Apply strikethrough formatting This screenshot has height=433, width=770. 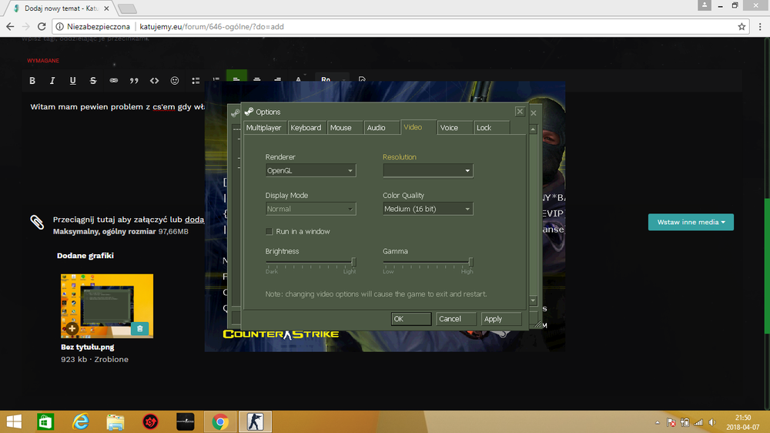(x=93, y=81)
